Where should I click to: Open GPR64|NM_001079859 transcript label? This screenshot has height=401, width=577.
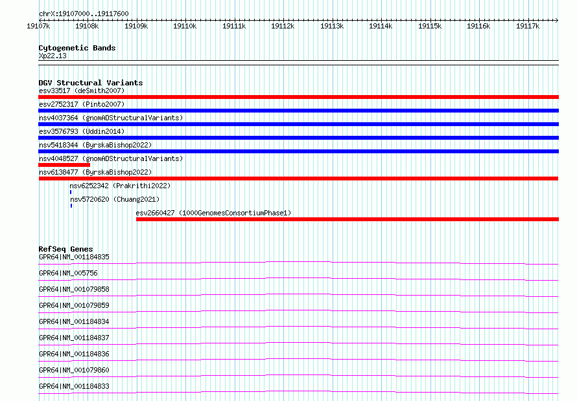74,305
